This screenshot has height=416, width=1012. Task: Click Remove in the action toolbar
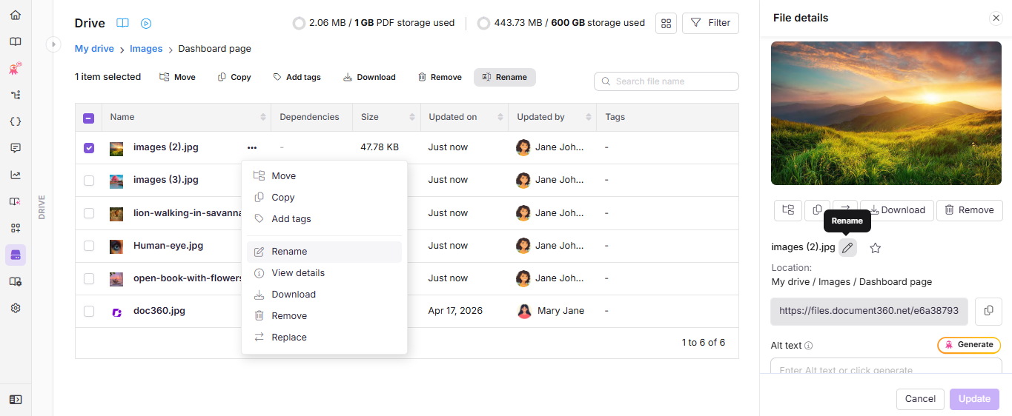440,77
